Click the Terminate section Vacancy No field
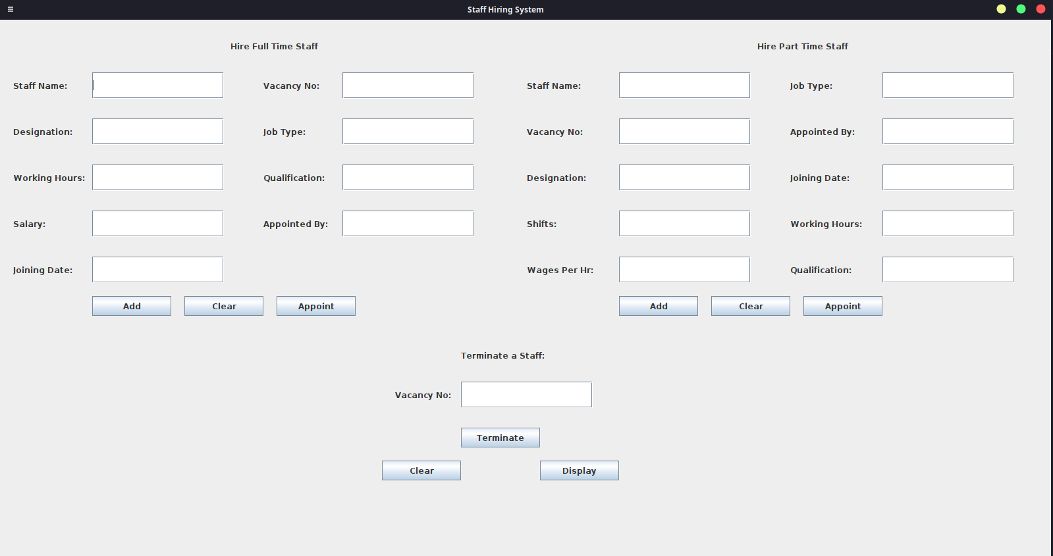 pyautogui.click(x=526, y=395)
